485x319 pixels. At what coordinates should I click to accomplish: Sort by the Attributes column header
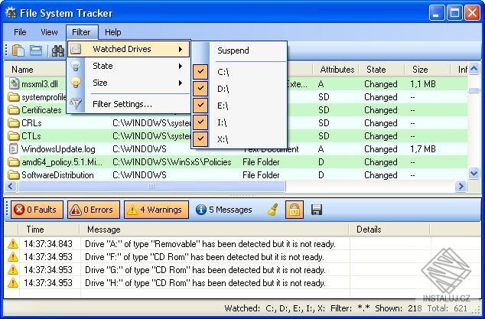point(337,70)
